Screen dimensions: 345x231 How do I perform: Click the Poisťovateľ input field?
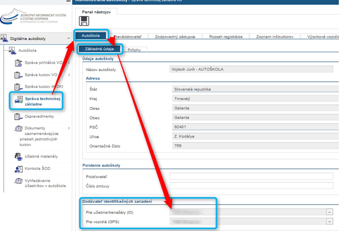coord(251,176)
